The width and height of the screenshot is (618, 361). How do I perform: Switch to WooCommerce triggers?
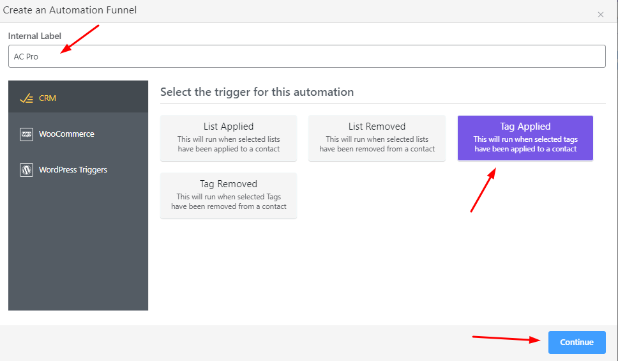[78, 134]
